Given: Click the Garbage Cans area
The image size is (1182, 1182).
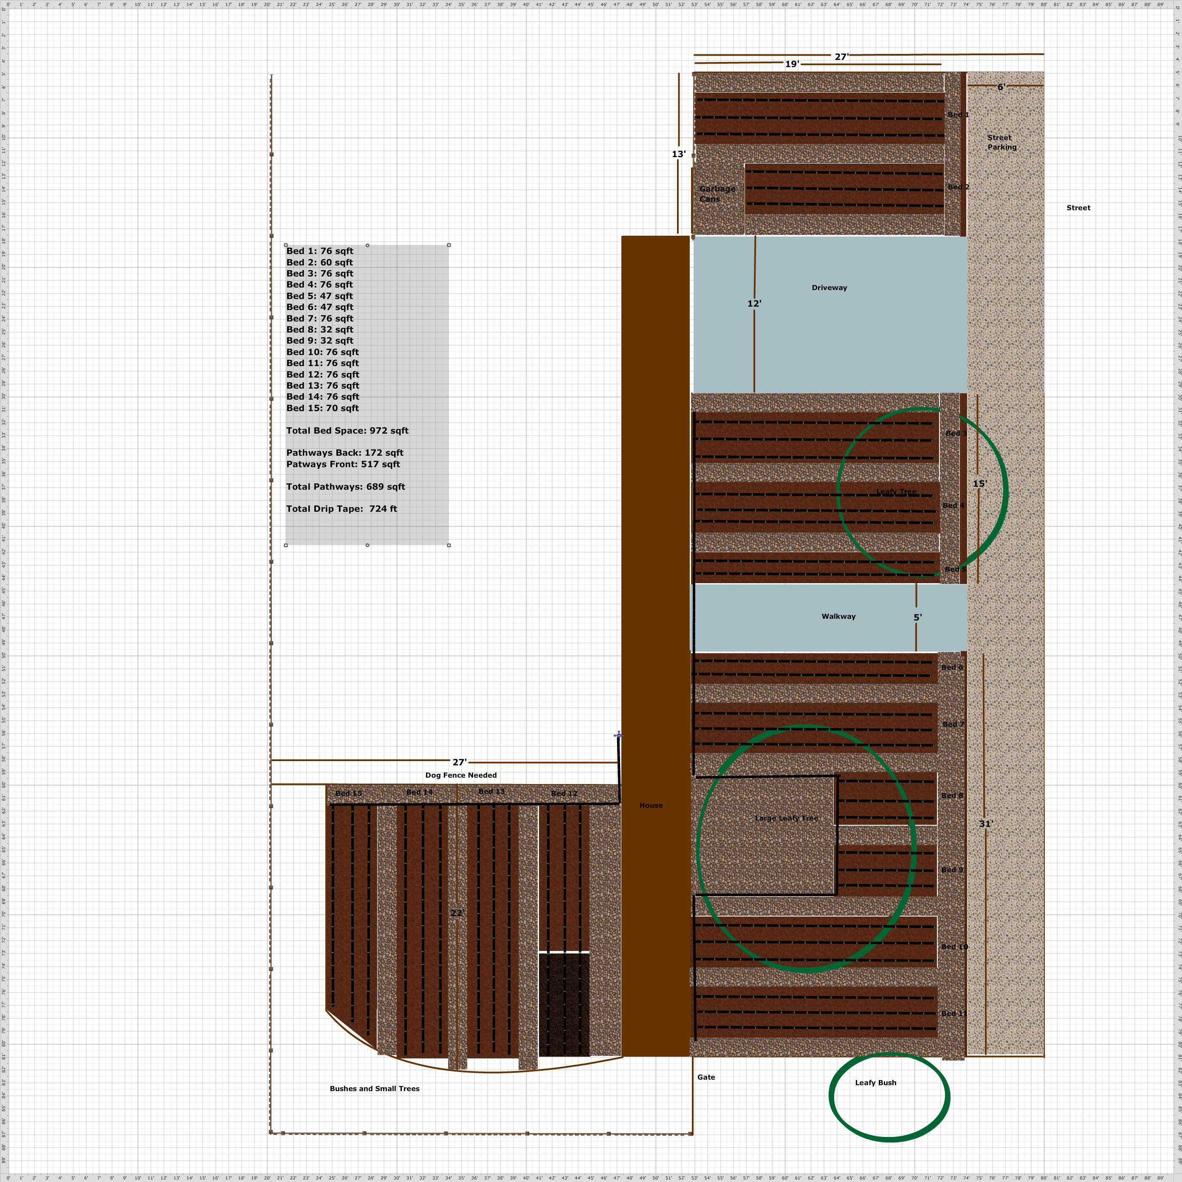Looking at the screenshot, I should pyautogui.click(x=717, y=193).
